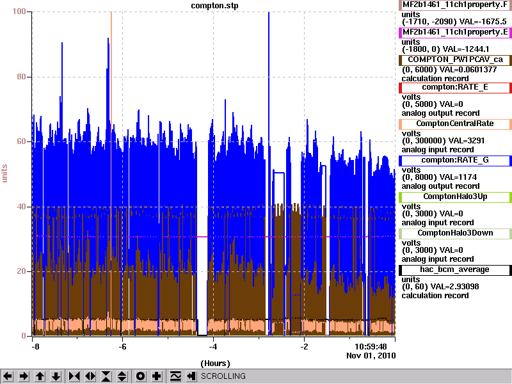The image size is (512, 384).
Task: Click the 20 tick on the y-axis
Action: click(21, 271)
